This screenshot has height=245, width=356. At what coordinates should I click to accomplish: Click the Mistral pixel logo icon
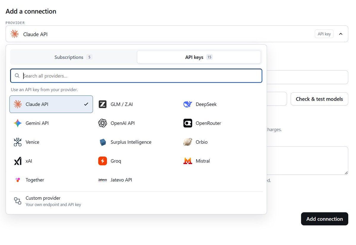(x=188, y=161)
